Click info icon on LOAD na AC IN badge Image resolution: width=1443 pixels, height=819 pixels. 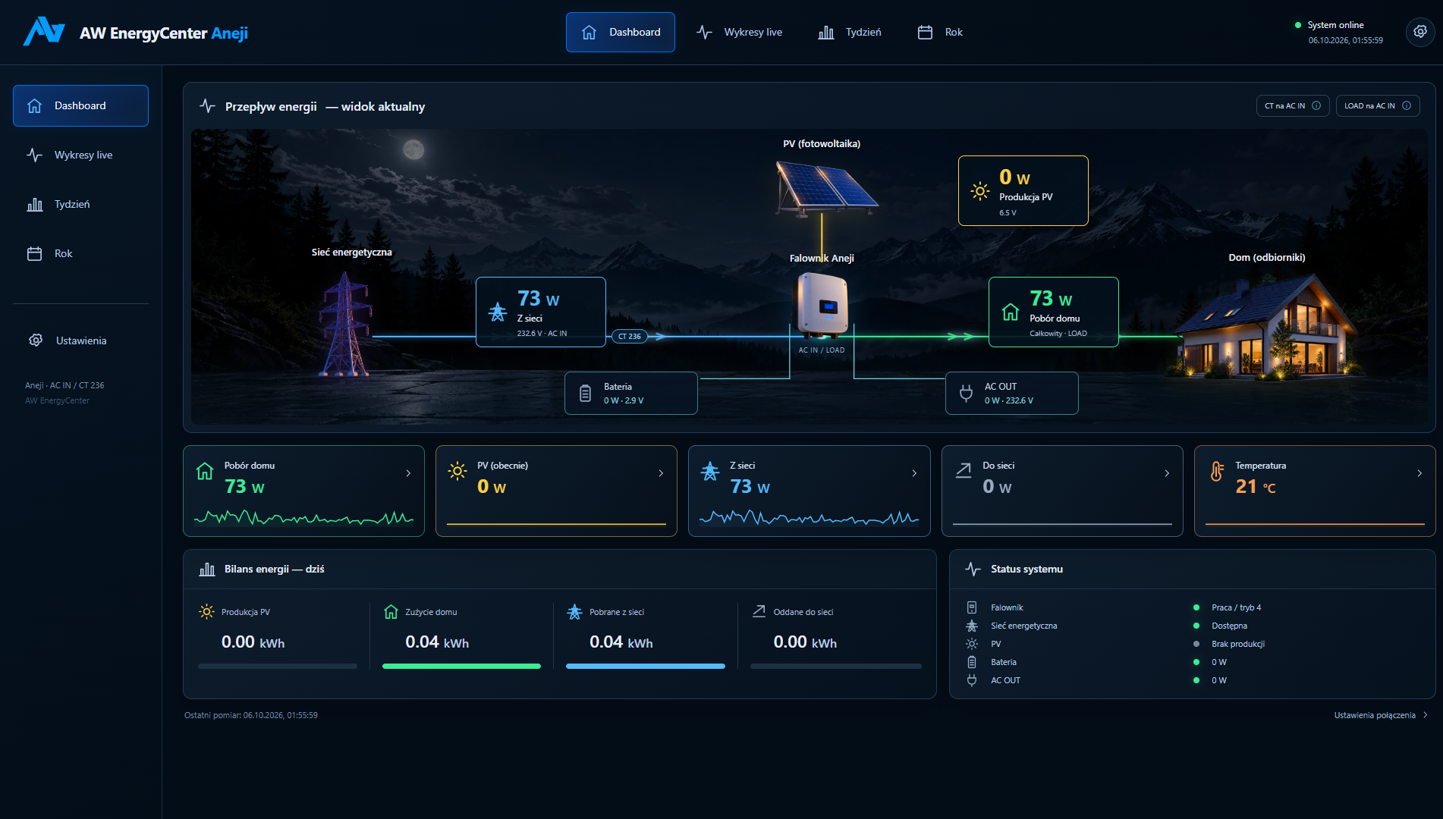(x=1407, y=106)
